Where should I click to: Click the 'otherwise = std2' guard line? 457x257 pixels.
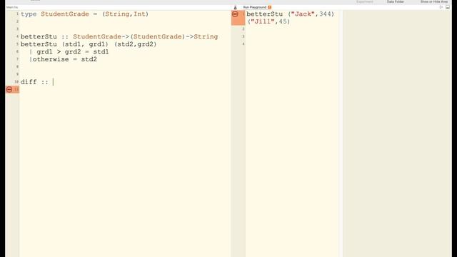point(64,59)
